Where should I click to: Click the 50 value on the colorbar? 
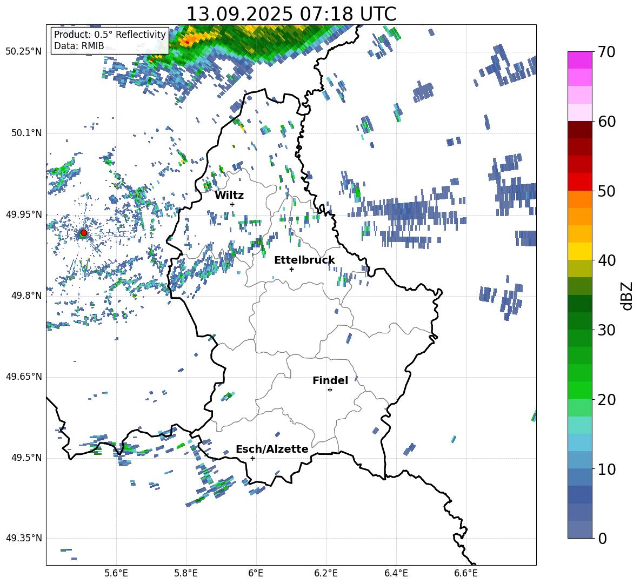(606, 191)
